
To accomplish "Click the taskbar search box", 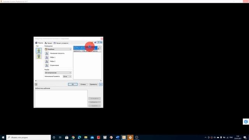I will [28, 137].
